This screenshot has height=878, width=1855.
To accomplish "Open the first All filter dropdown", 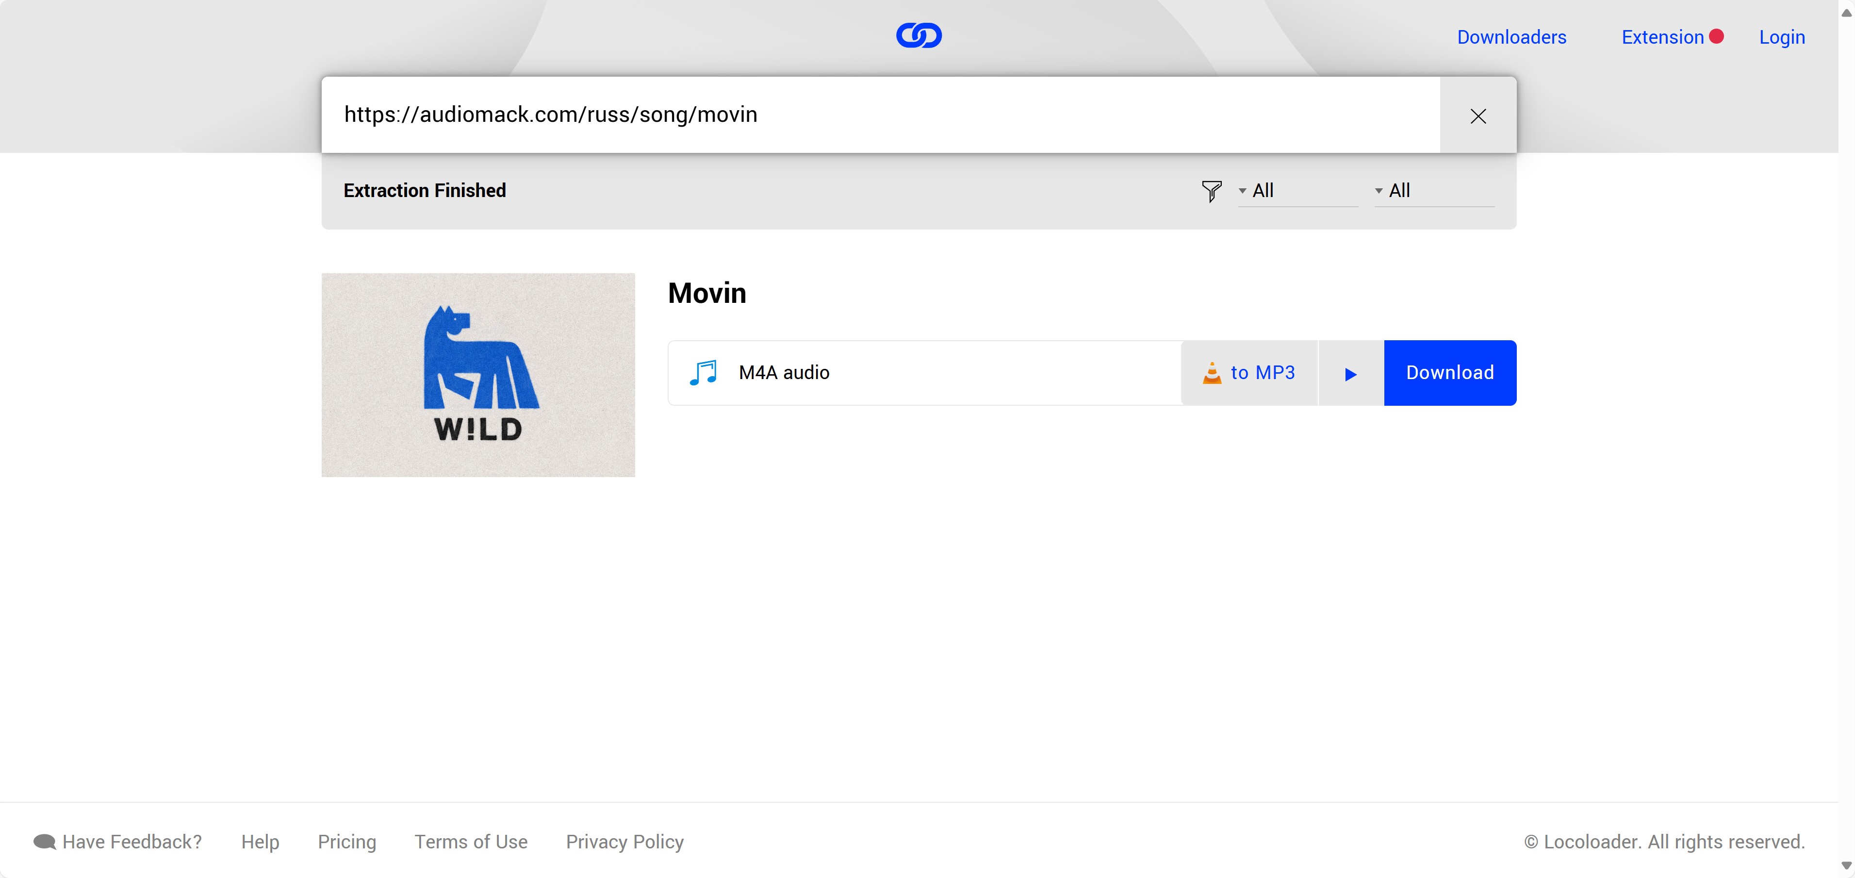I will click(x=1297, y=191).
